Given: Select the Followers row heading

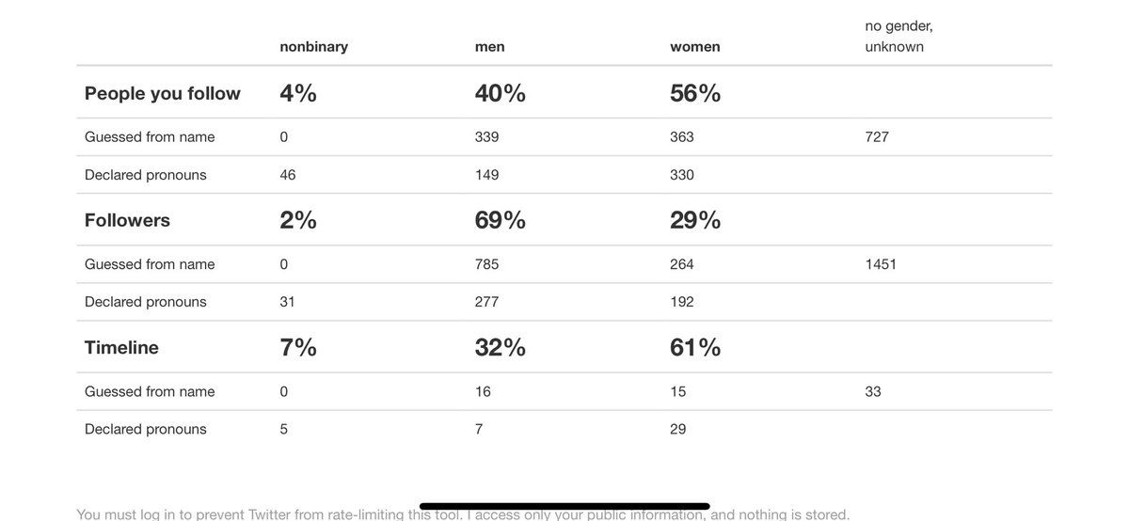Looking at the screenshot, I should [x=127, y=220].
